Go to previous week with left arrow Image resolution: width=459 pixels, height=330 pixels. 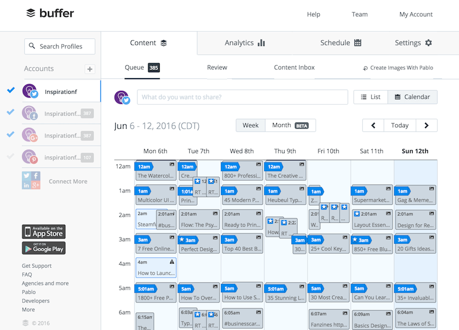(373, 126)
